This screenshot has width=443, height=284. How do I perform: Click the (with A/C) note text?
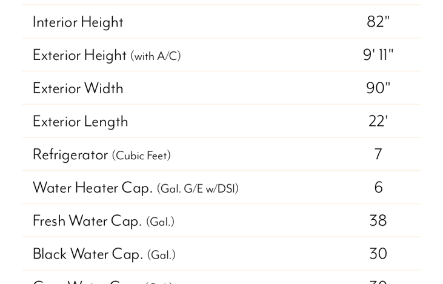156,56
